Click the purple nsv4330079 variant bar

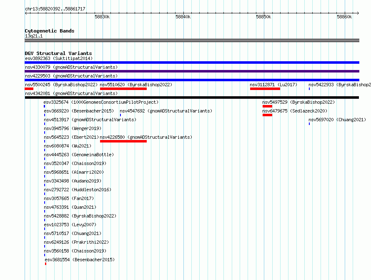[x=192, y=71]
